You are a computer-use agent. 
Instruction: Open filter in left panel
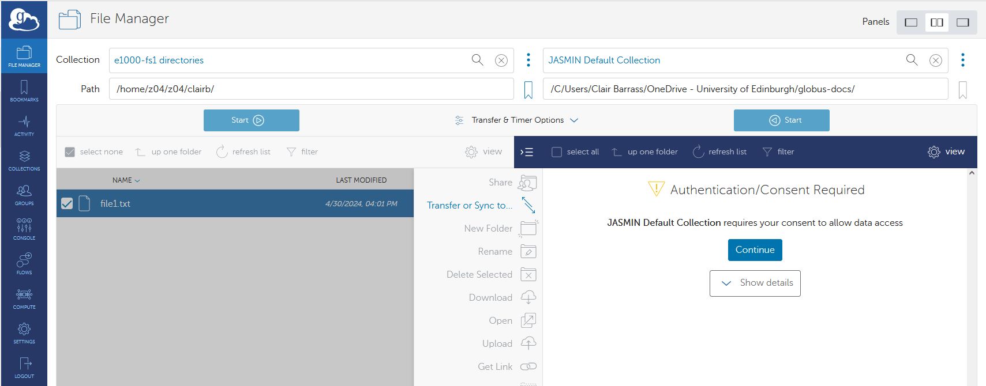[x=302, y=152]
